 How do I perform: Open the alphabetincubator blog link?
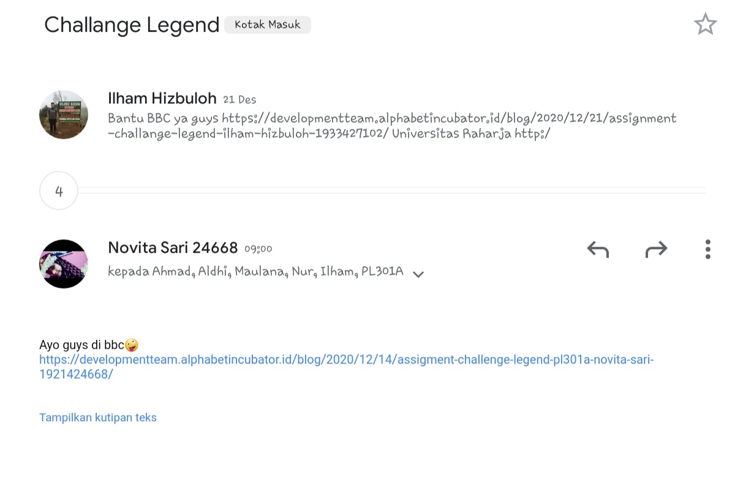[346, 367]
